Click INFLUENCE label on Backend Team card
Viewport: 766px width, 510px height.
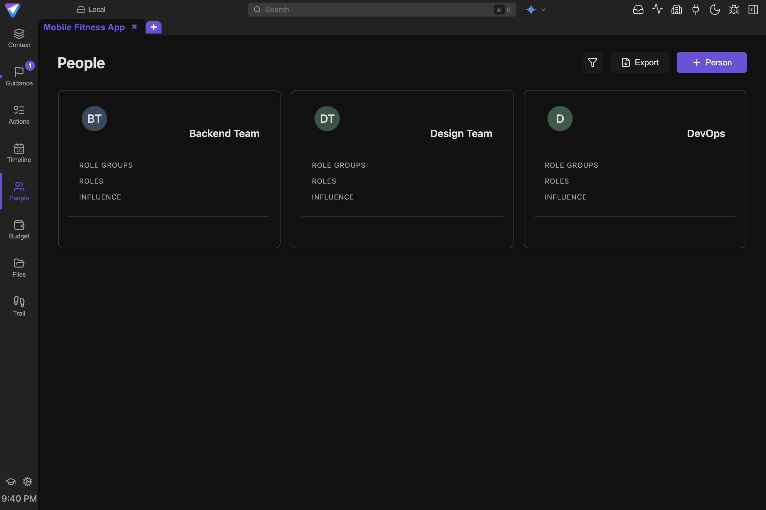click(x=100, y=197)
